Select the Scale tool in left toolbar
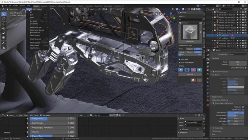Screen dimensions: 248x140 (x=4, y=33)
